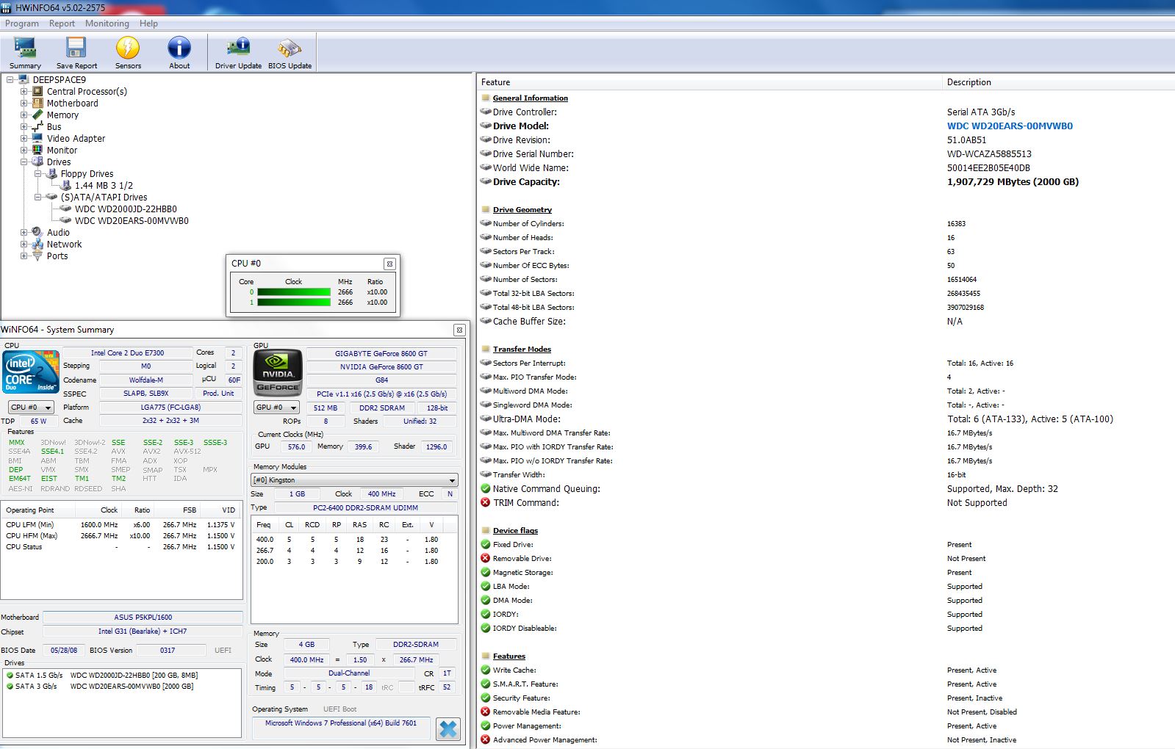
Task: Collapse the DEEPSPACE9 root node
Action: pos(10,80)
